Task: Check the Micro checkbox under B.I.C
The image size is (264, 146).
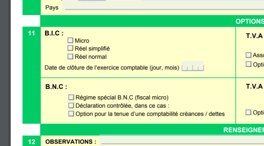Action: [70, 40]
